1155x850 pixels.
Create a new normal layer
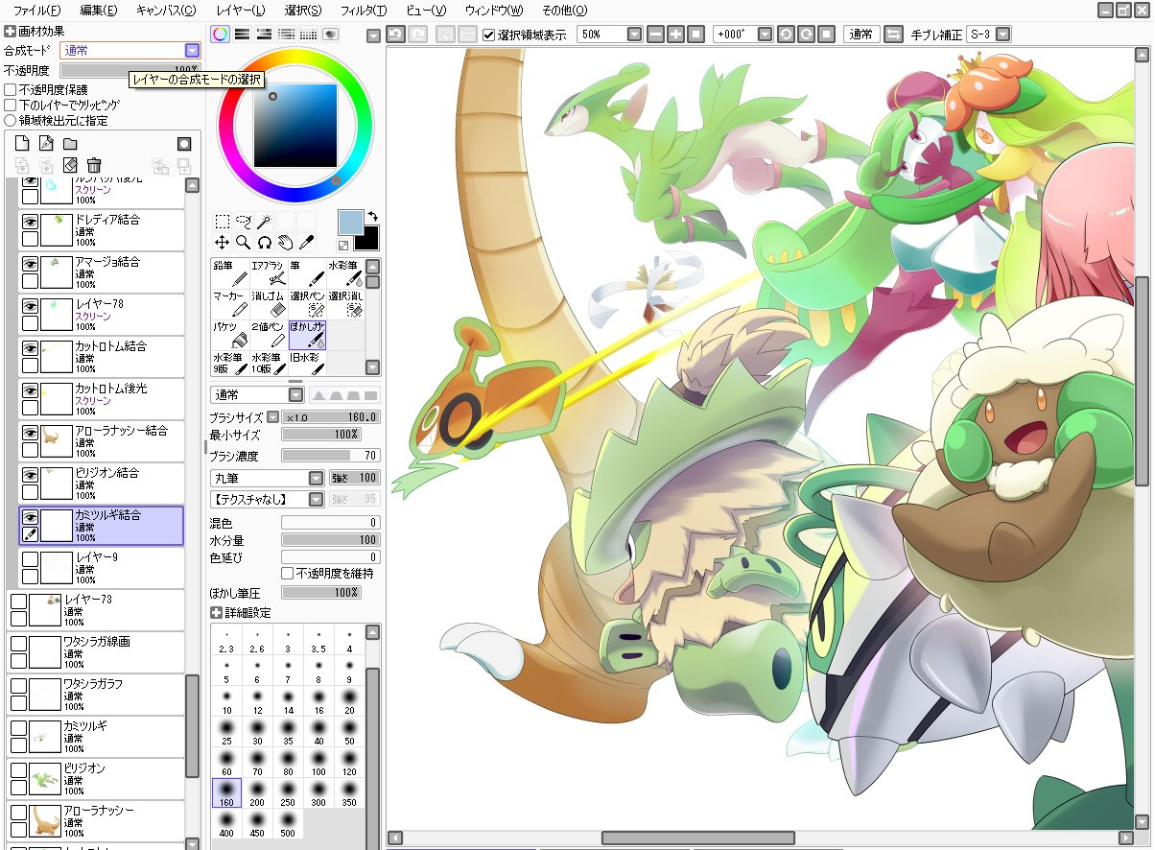[x=22, y=144]
